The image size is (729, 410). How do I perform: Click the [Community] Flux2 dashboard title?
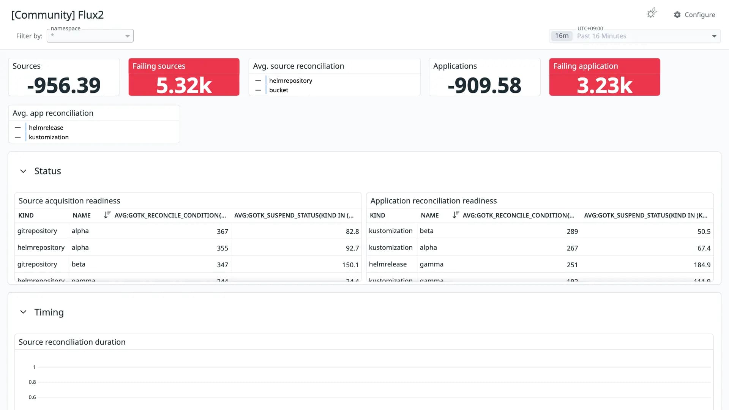[57, 15]
